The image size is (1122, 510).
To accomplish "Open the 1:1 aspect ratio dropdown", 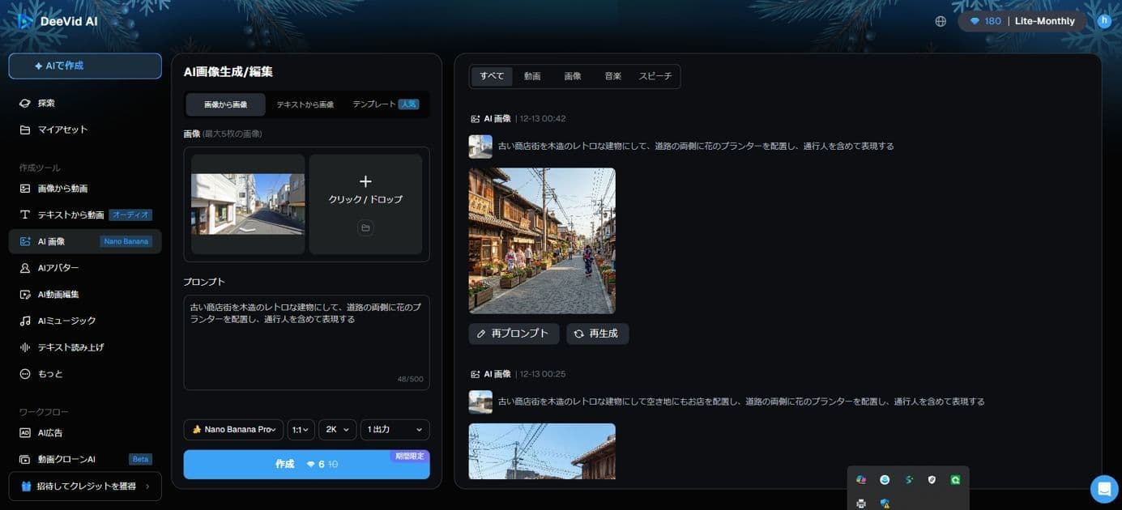I will click(x=300, y=430).
